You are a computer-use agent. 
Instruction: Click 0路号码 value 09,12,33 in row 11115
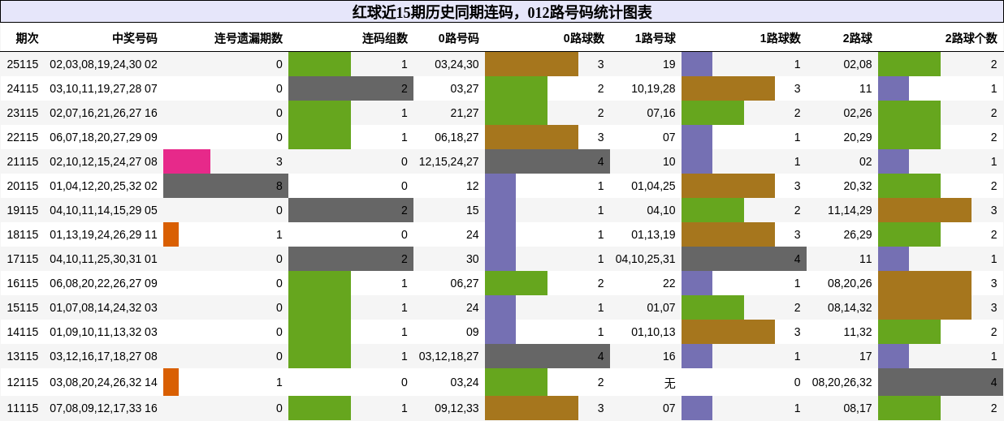[457, 408]
